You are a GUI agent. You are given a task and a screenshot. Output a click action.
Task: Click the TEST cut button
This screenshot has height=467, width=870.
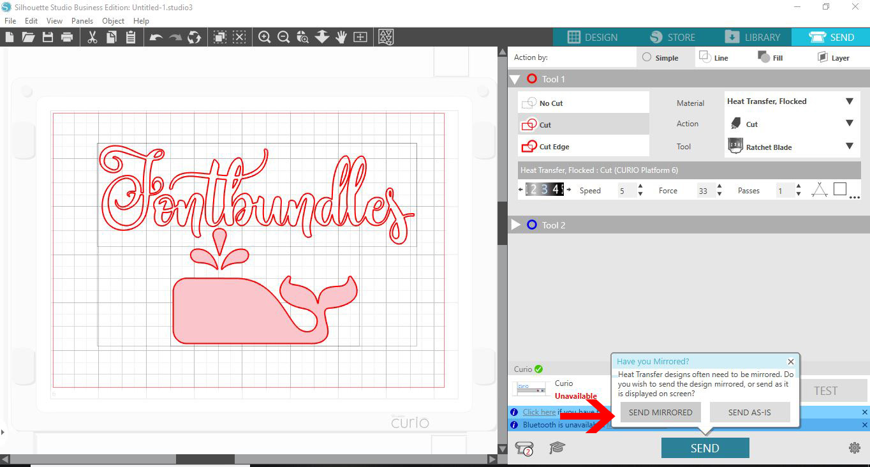[x=825, y=390]
